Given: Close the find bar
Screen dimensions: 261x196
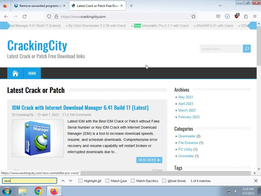Looking at the screenshot, I should (x=256, y=181).
